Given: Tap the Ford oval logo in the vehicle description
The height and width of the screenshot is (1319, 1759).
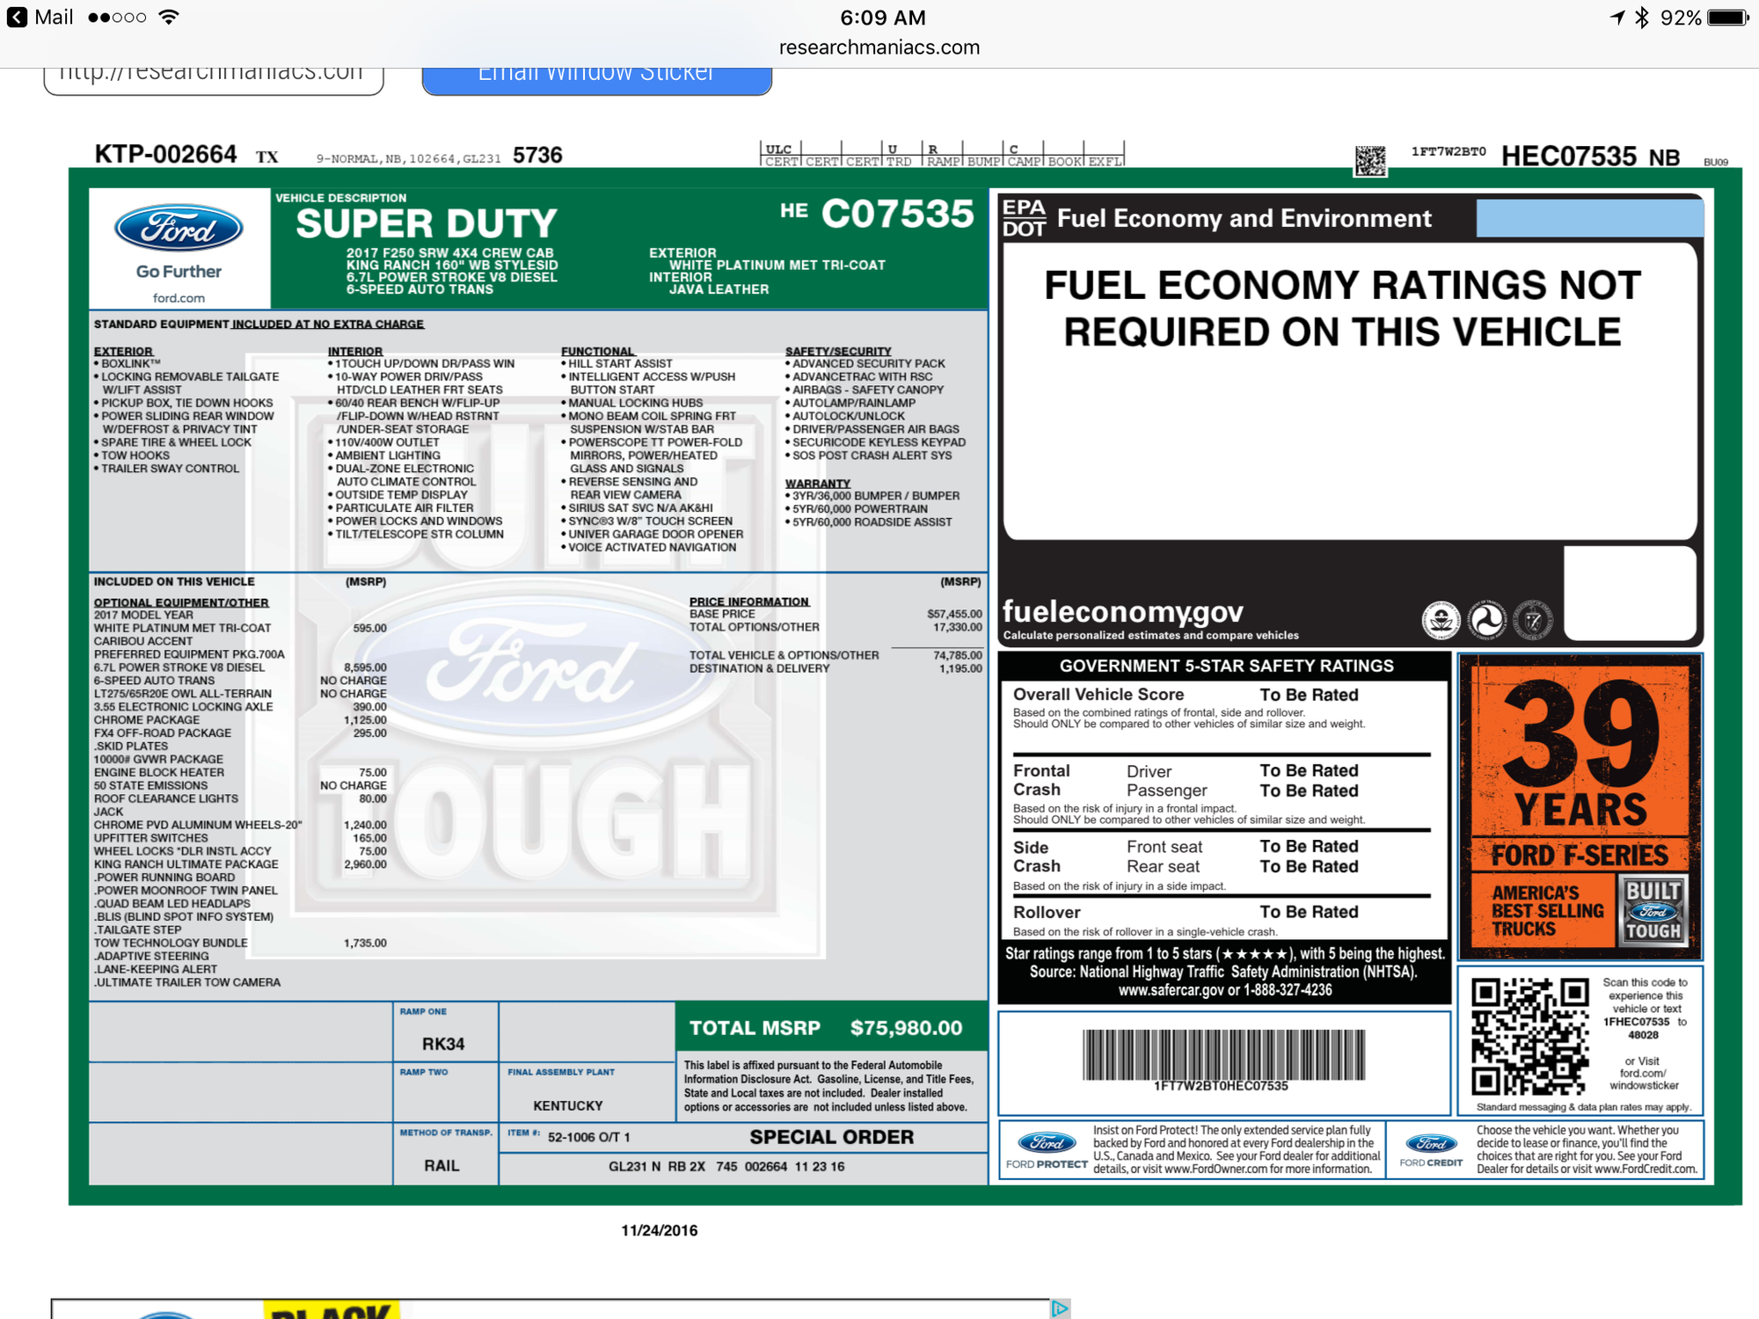Looking at the screenshot, I should pyautogui.click(x=177, y=227).
